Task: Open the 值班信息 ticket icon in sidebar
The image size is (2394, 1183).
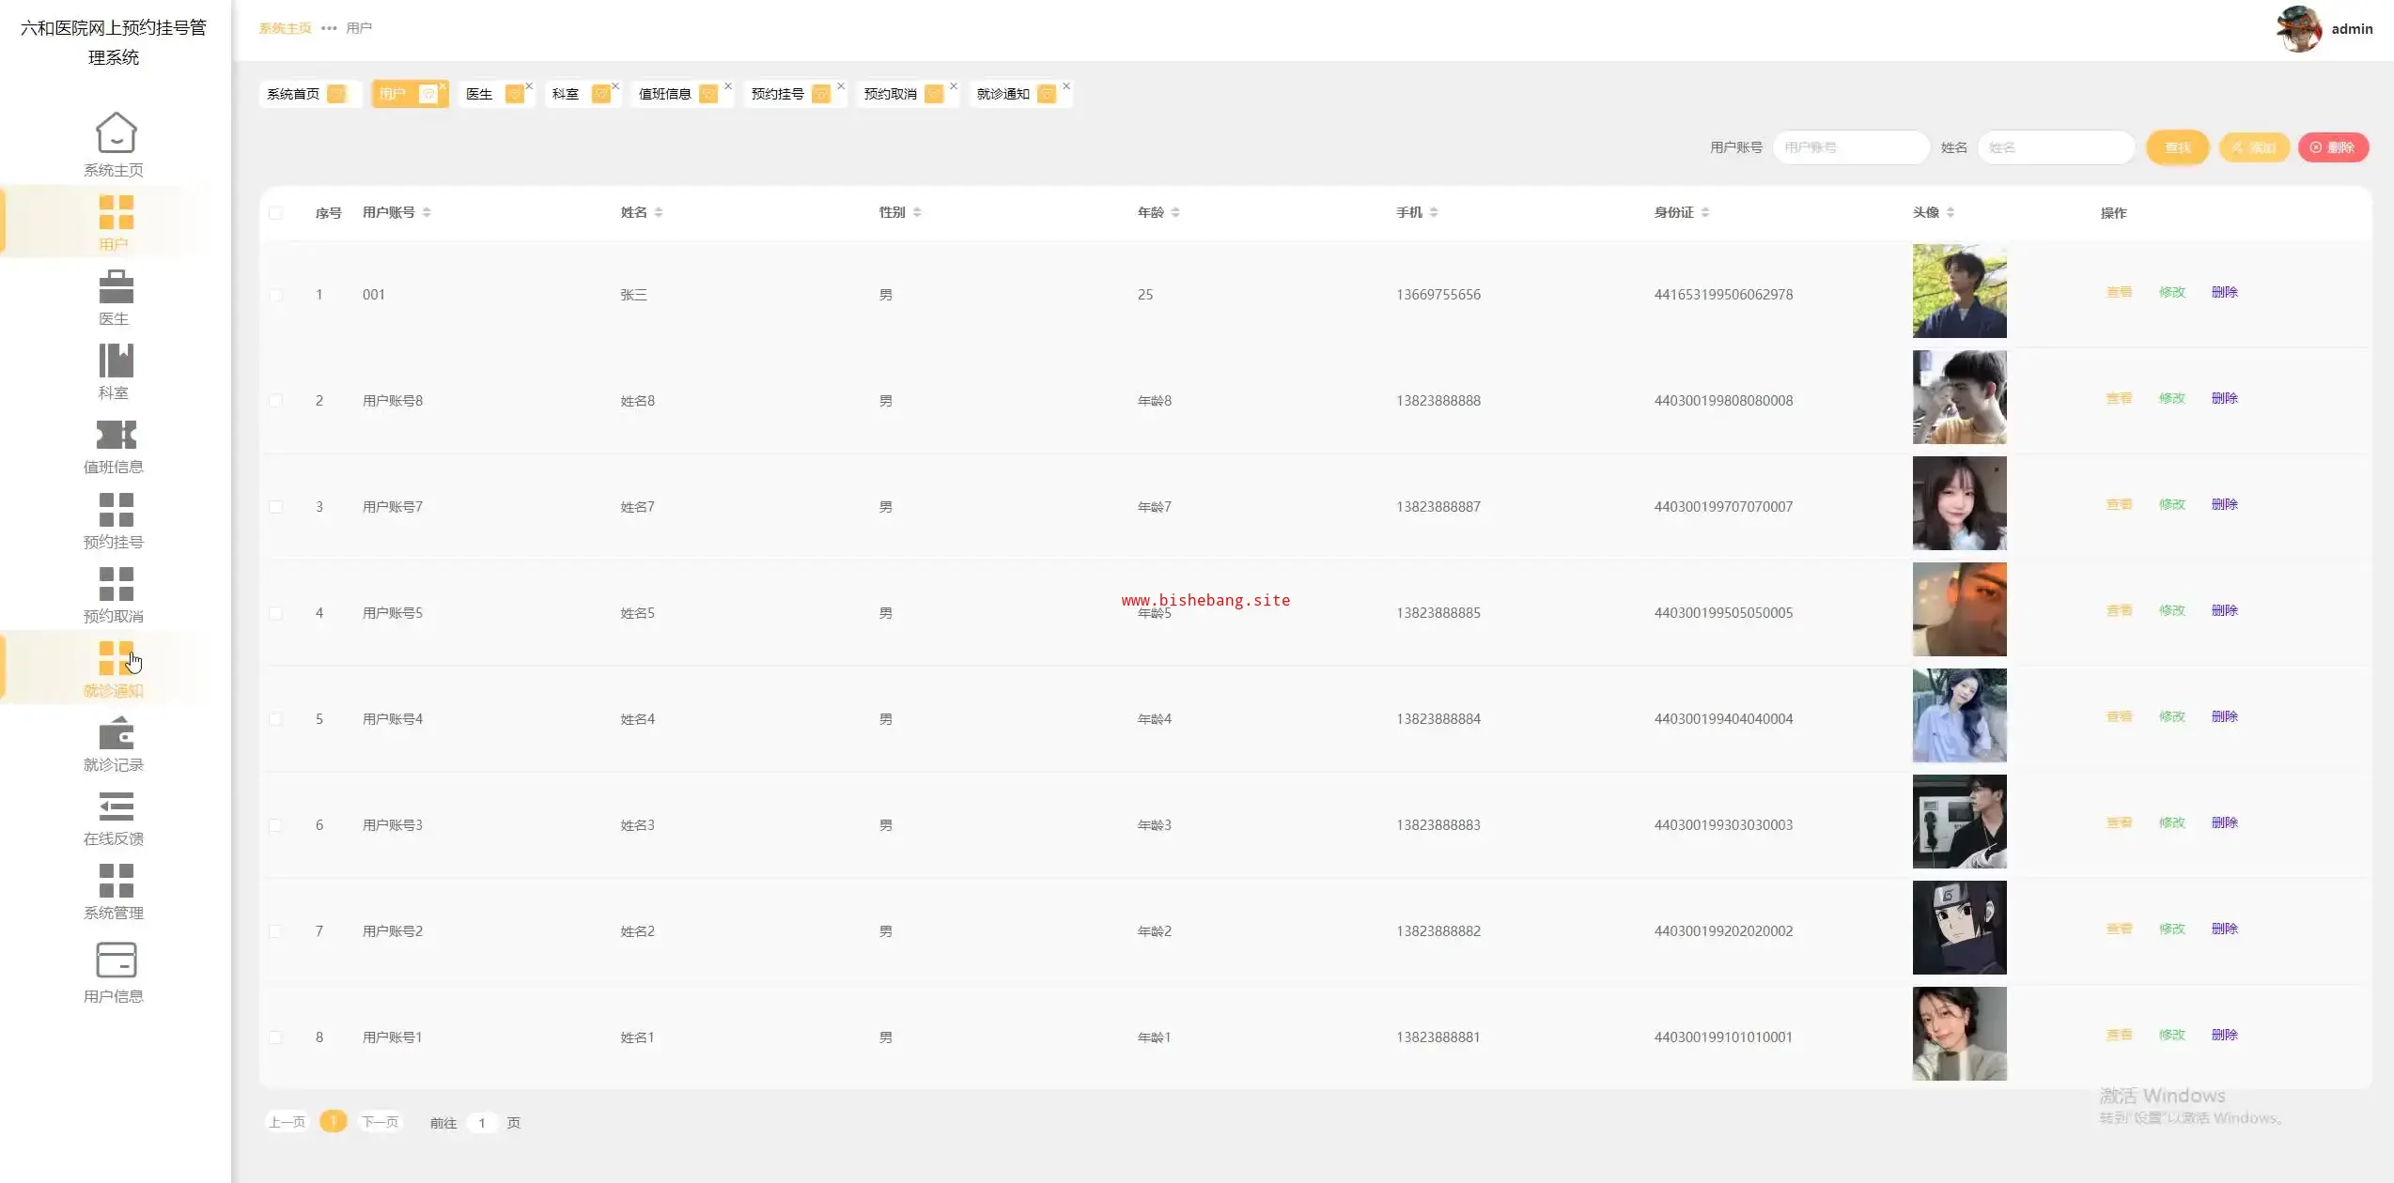Action: [116, 435]
